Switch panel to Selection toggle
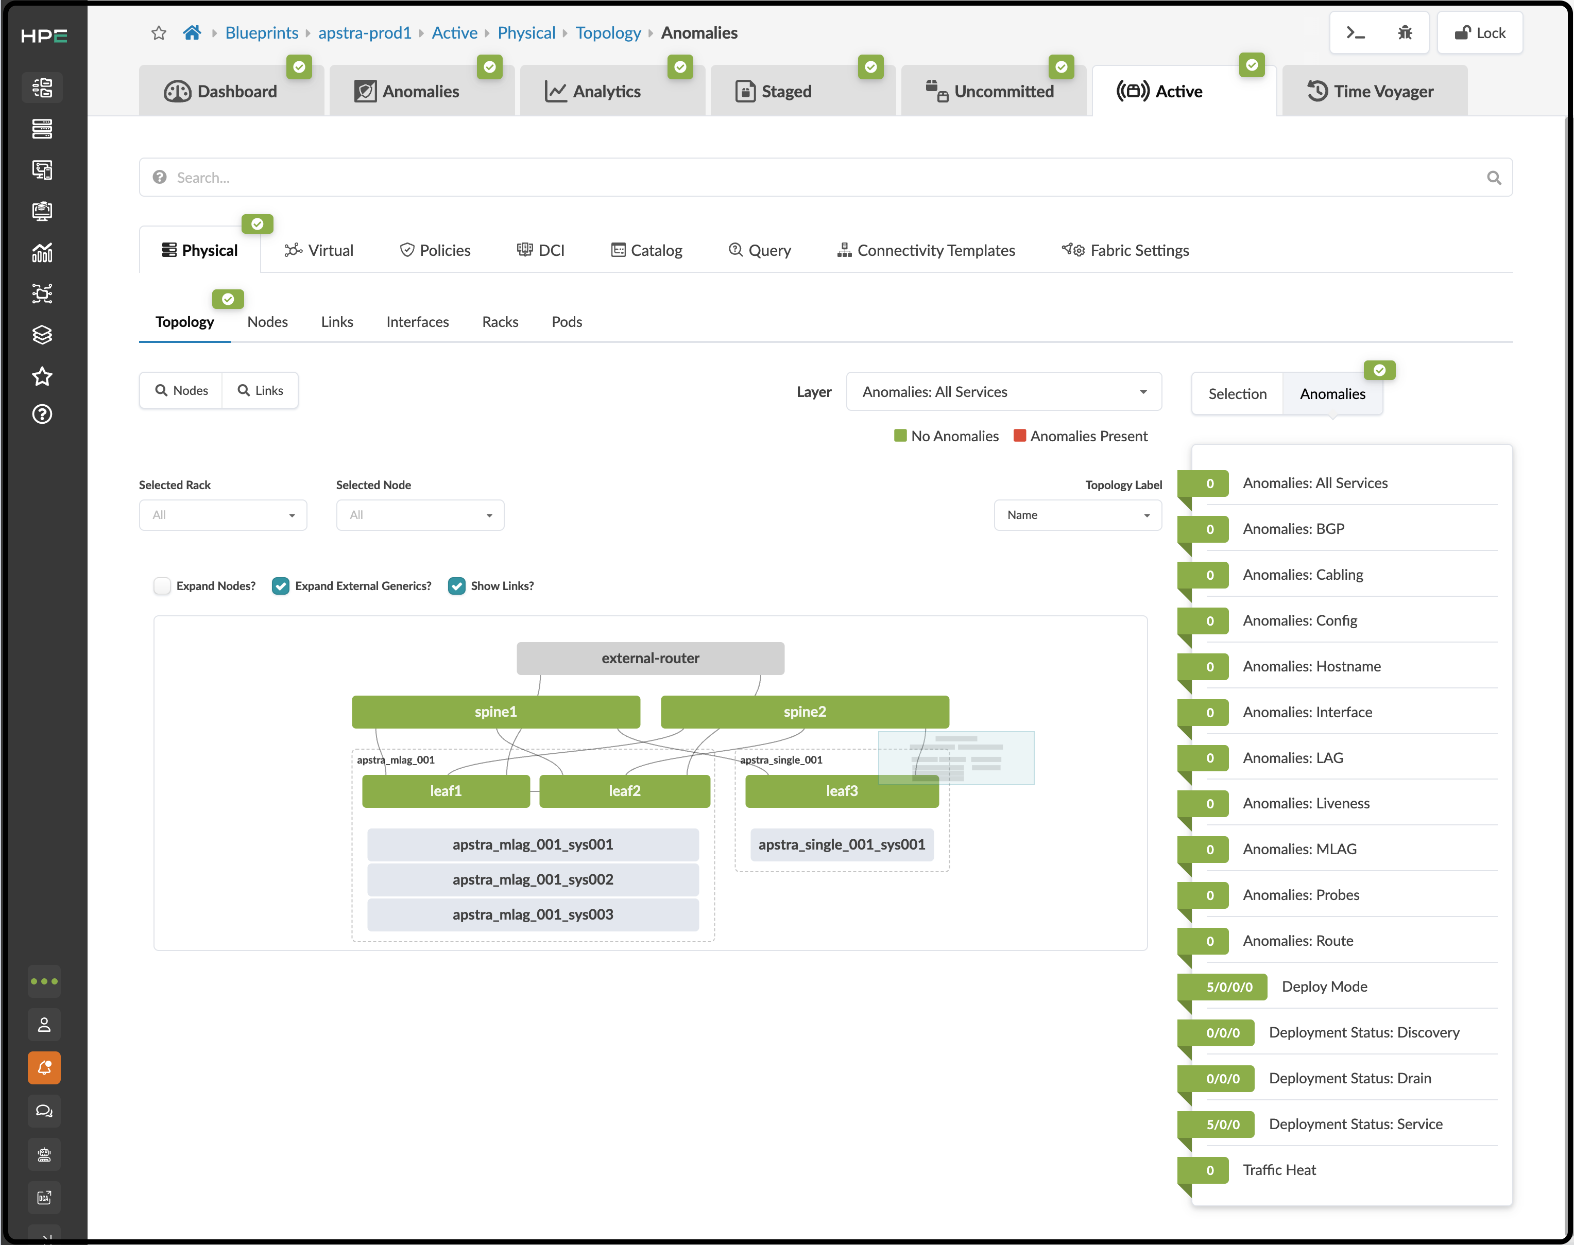The height and width of the screenshot is (1245, 1574). tap(1237, 393)
